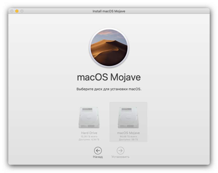
Task: Click the "10,26 ГБ всего" capacity text
Action: [x=89, y=136]
